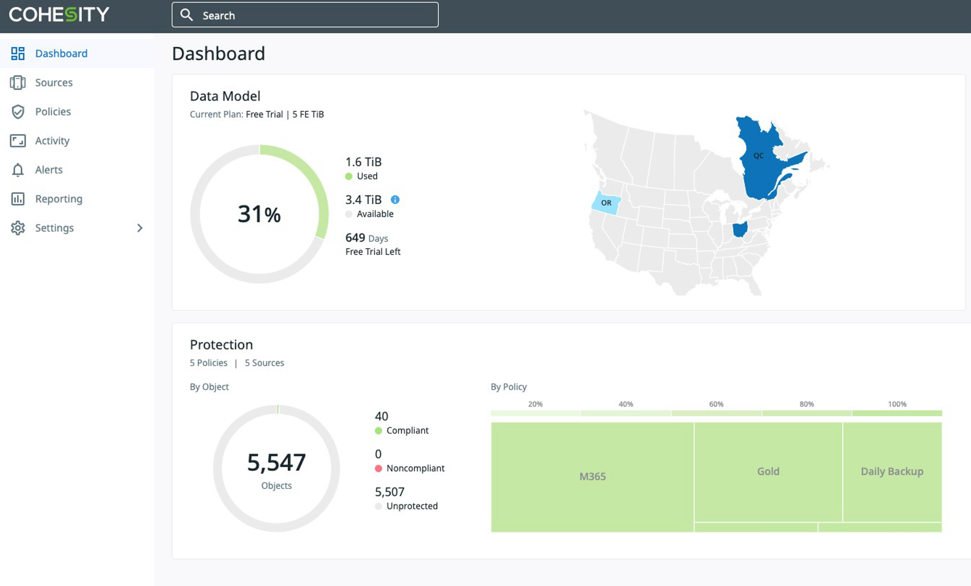This screenshot has height=586, width=971.
Task: Click the Dashboard grid icon in sidebar
Action: pyautogui.click(x=18, y=53)
